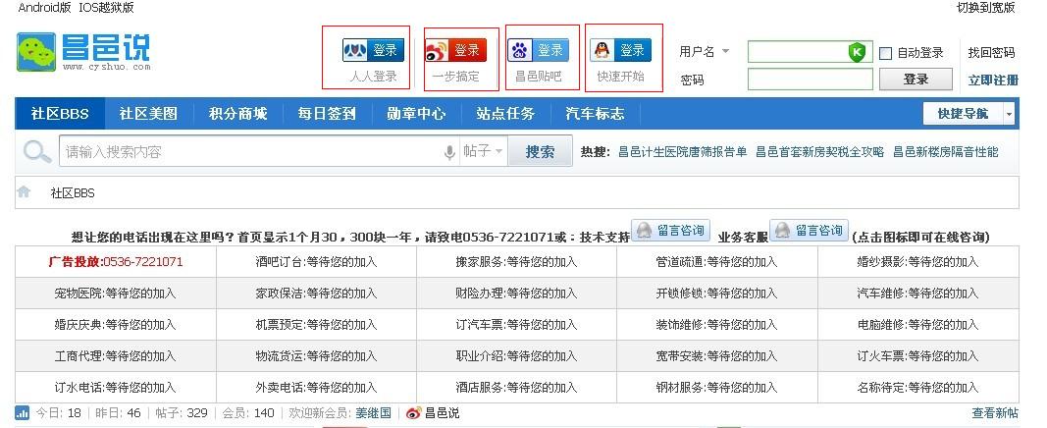Open the 社区美图 nav tab
This screenshot has height=428, width=1047.
(x=149, y=114)
